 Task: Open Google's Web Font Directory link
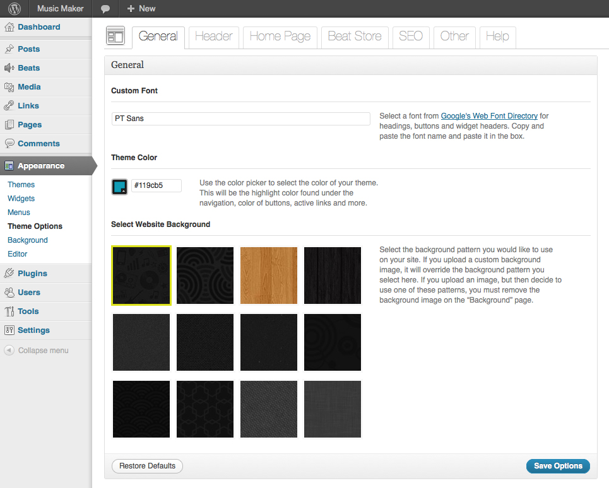(x=489, y=116)
